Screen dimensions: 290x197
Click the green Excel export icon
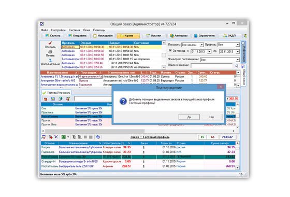(63, 137)
